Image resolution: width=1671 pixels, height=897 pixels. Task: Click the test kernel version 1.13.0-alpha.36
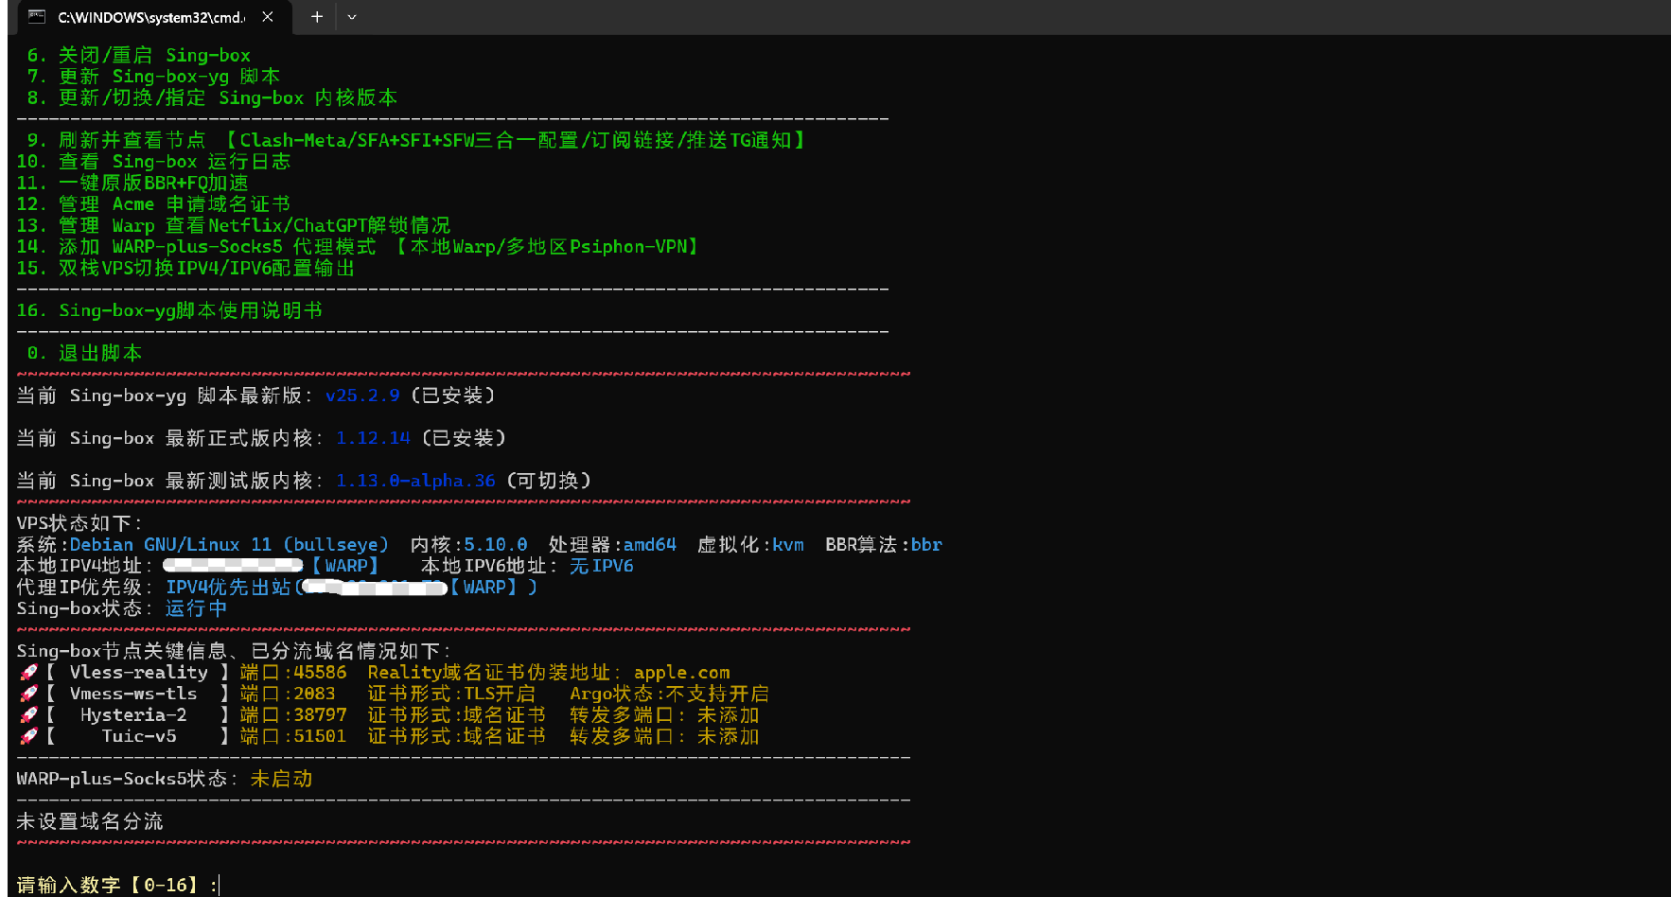(x=415, y=481)
